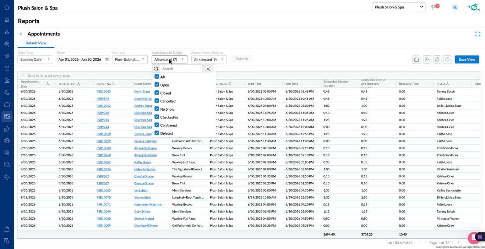Image resolution: width=485 pixels, height=249 pixels.
Task: Open the settings gear at sidebar bottom
Action: (7, 241)
